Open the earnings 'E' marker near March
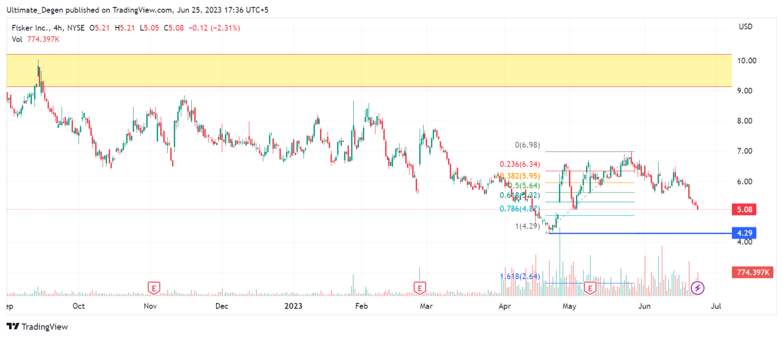 [420, 288]
